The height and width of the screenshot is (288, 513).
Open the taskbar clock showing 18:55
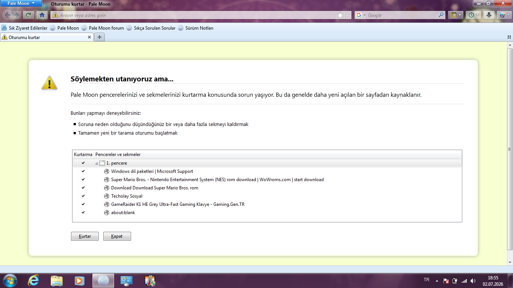point(493,280)
